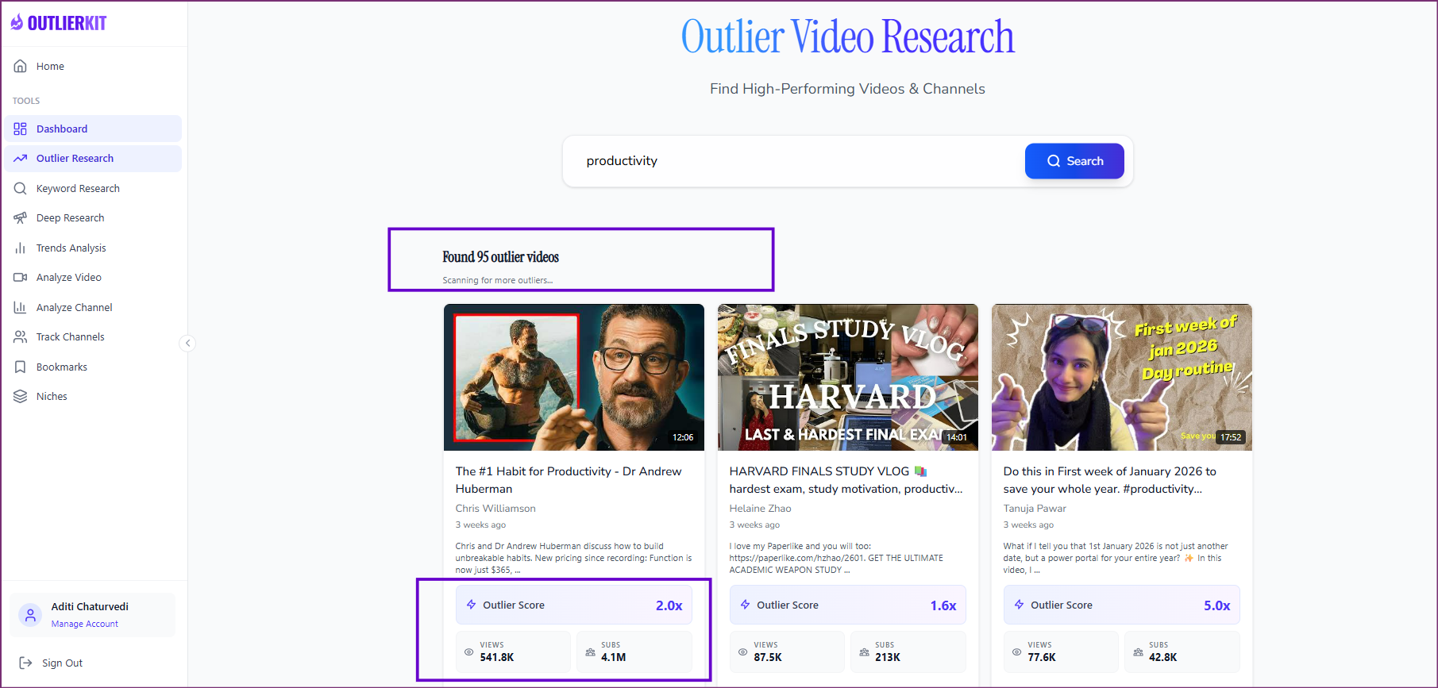Click the Home house icon

[x=21, y=67]
